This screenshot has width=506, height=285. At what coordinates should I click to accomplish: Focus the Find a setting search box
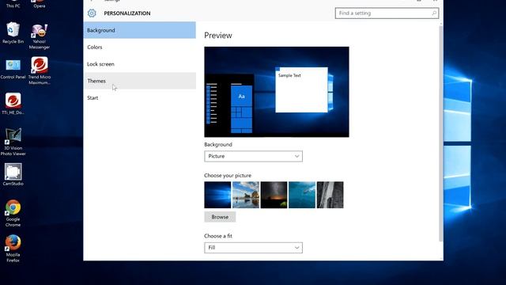pyautogui.click(x=387, y=13)
